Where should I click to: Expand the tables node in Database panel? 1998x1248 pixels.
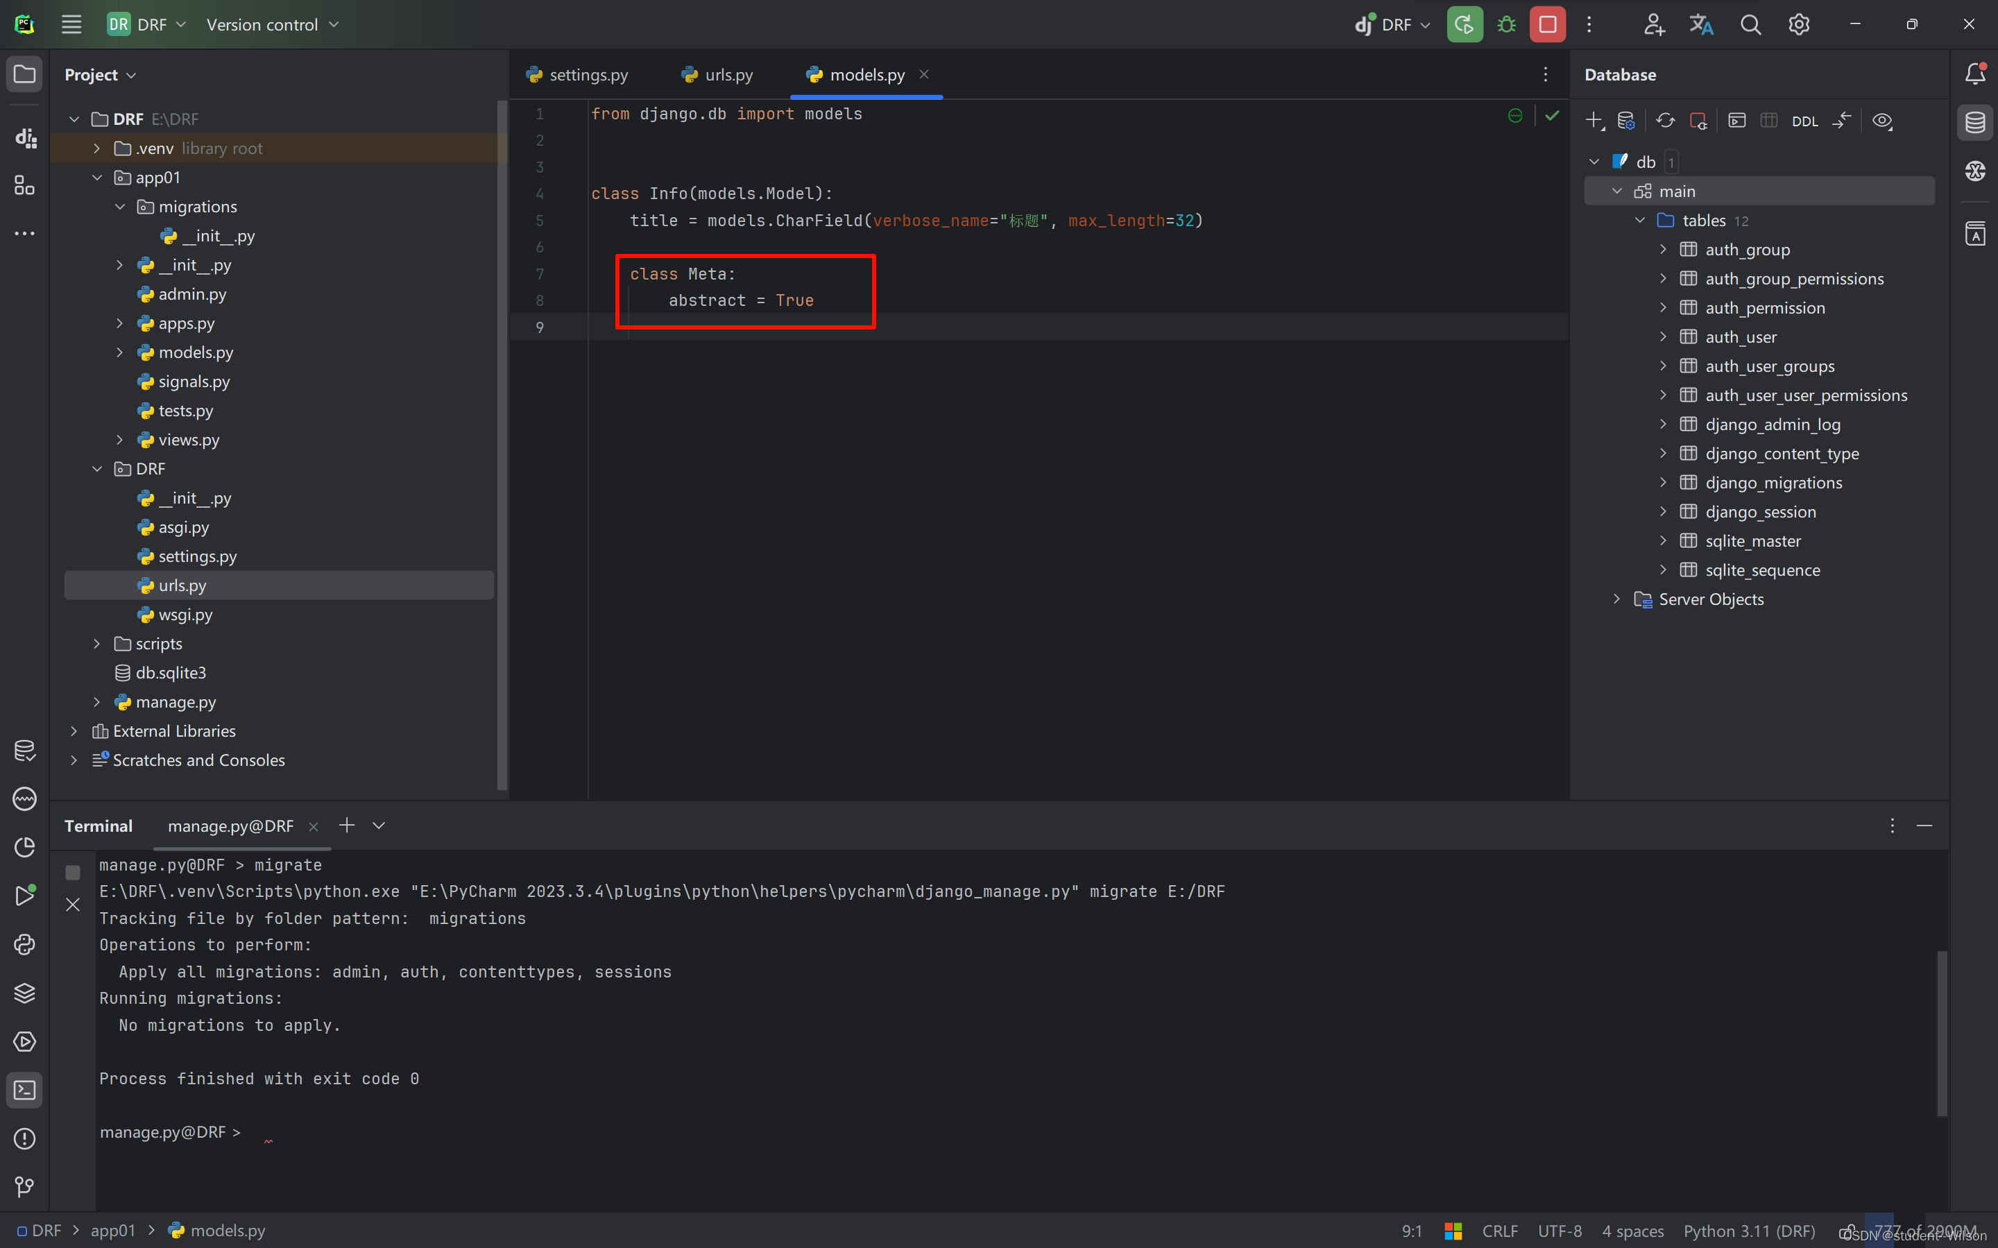click(x=1641, y=220)
